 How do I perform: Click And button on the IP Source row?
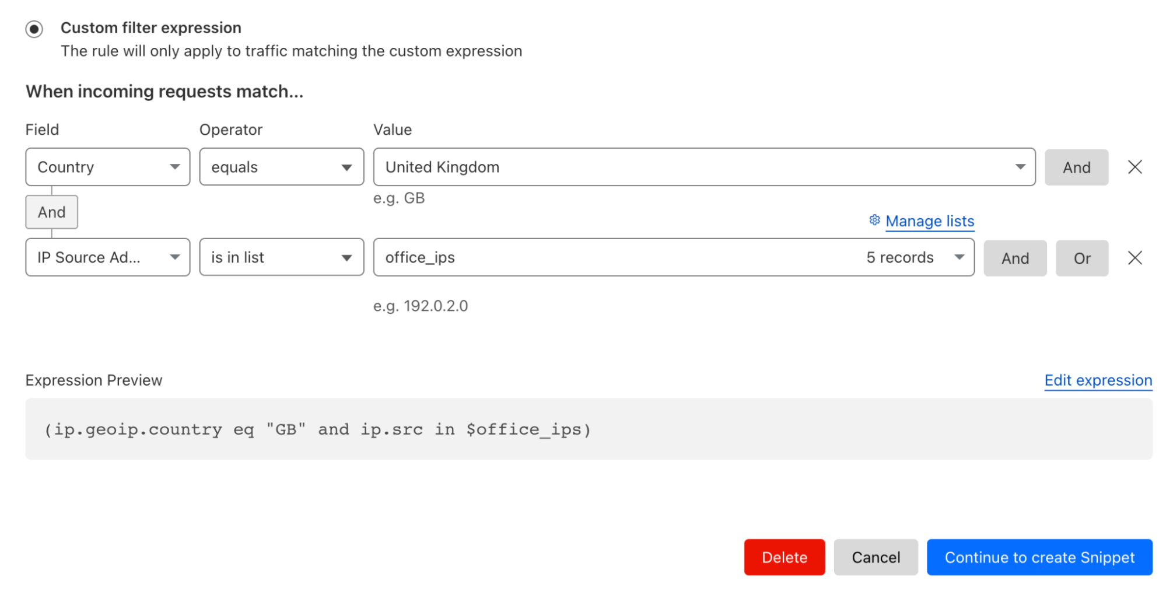point(1015,258)
